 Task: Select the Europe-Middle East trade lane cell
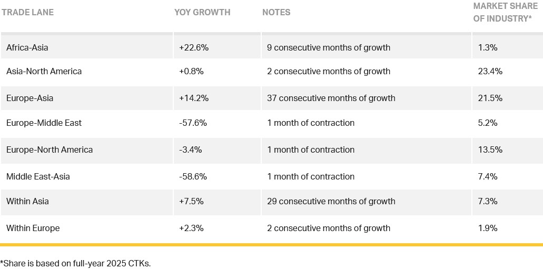(x=44, y=123)
